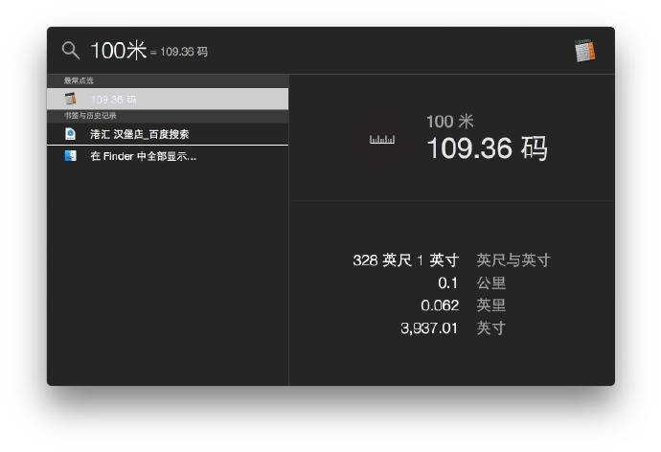
Task: Click the large 109.36 码 preview result
Action: tap(487, 148)
